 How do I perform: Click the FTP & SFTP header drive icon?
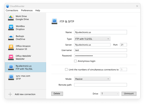(x=54, y=21)
